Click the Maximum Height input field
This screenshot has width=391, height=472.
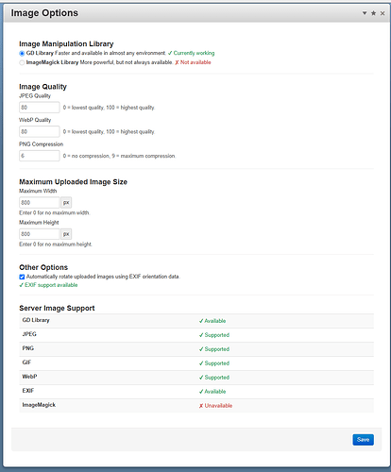coord(40,234)
